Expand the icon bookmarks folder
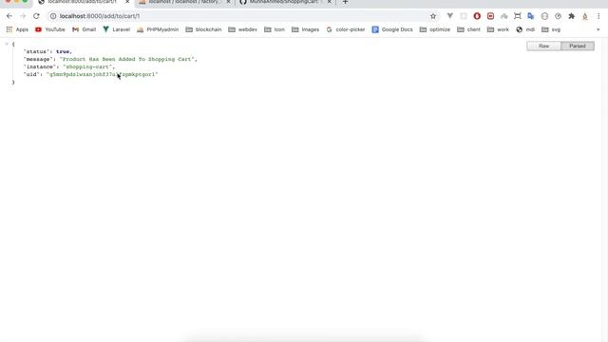 coord(275,29)
